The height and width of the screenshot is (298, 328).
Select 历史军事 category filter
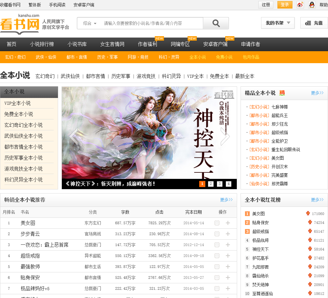121,76
